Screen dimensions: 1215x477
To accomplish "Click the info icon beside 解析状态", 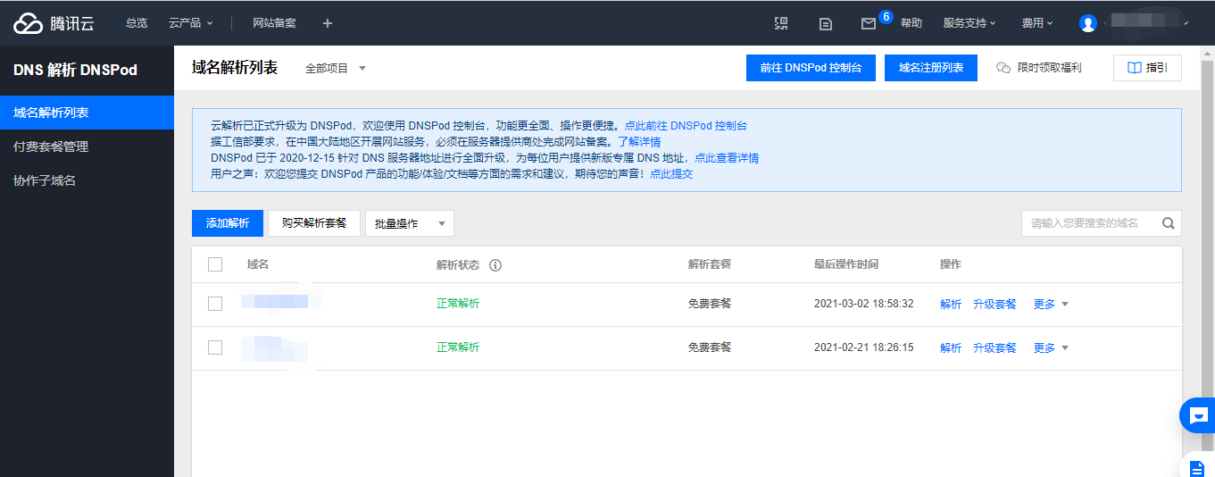I will pyautogui.click(x=495, y=265).
